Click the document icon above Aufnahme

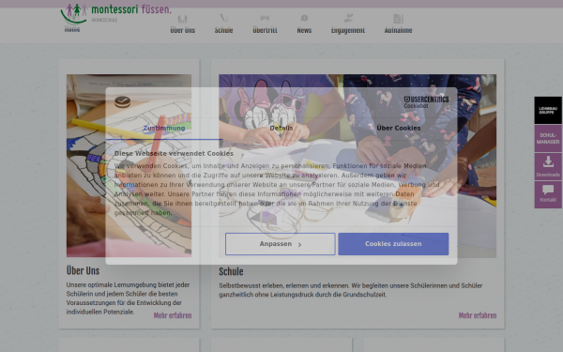pos(398,19)
